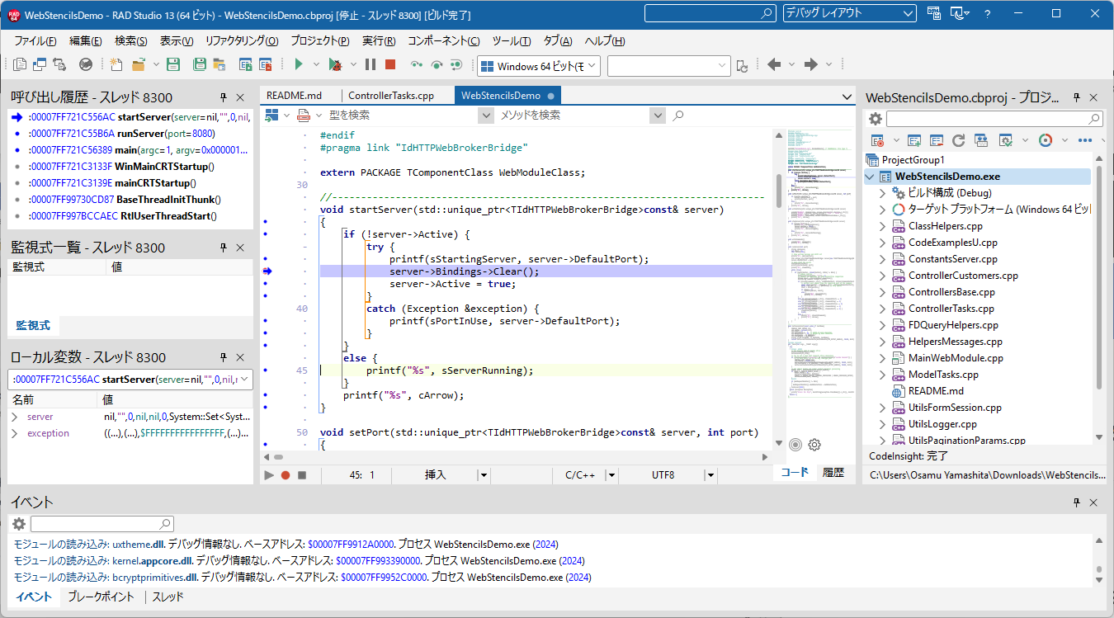The image size is (1114, 618).
Task: Switch to the ControllerTasks.cpp editor tab
Action: 391,96
